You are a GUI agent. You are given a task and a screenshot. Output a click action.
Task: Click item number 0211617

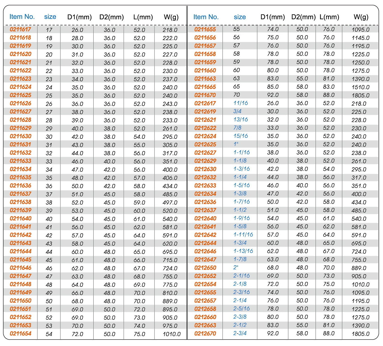(20, 29)
